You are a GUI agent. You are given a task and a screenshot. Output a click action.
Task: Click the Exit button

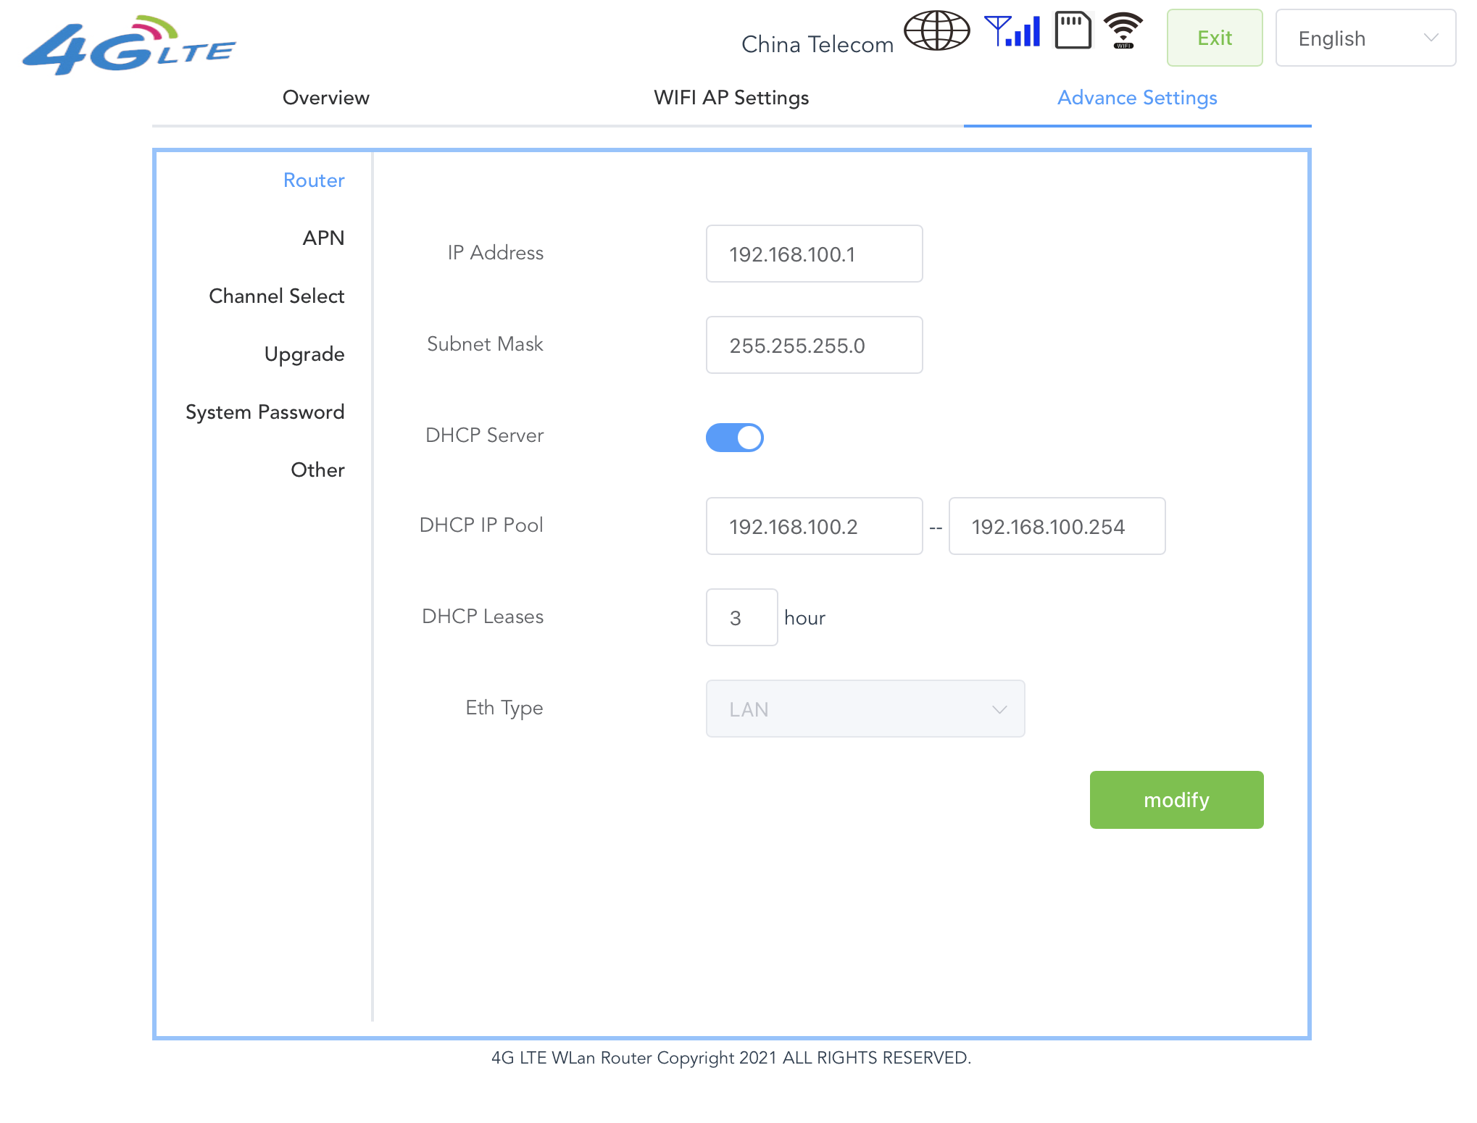pyautogui.click(x=1214, y=38)
